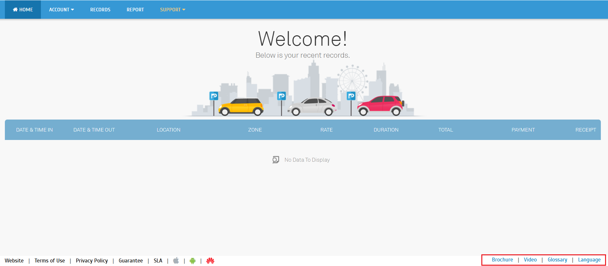The image size is (608, 266).
Task: Open the Apple App Store icon link
Action: click(176, 260)
